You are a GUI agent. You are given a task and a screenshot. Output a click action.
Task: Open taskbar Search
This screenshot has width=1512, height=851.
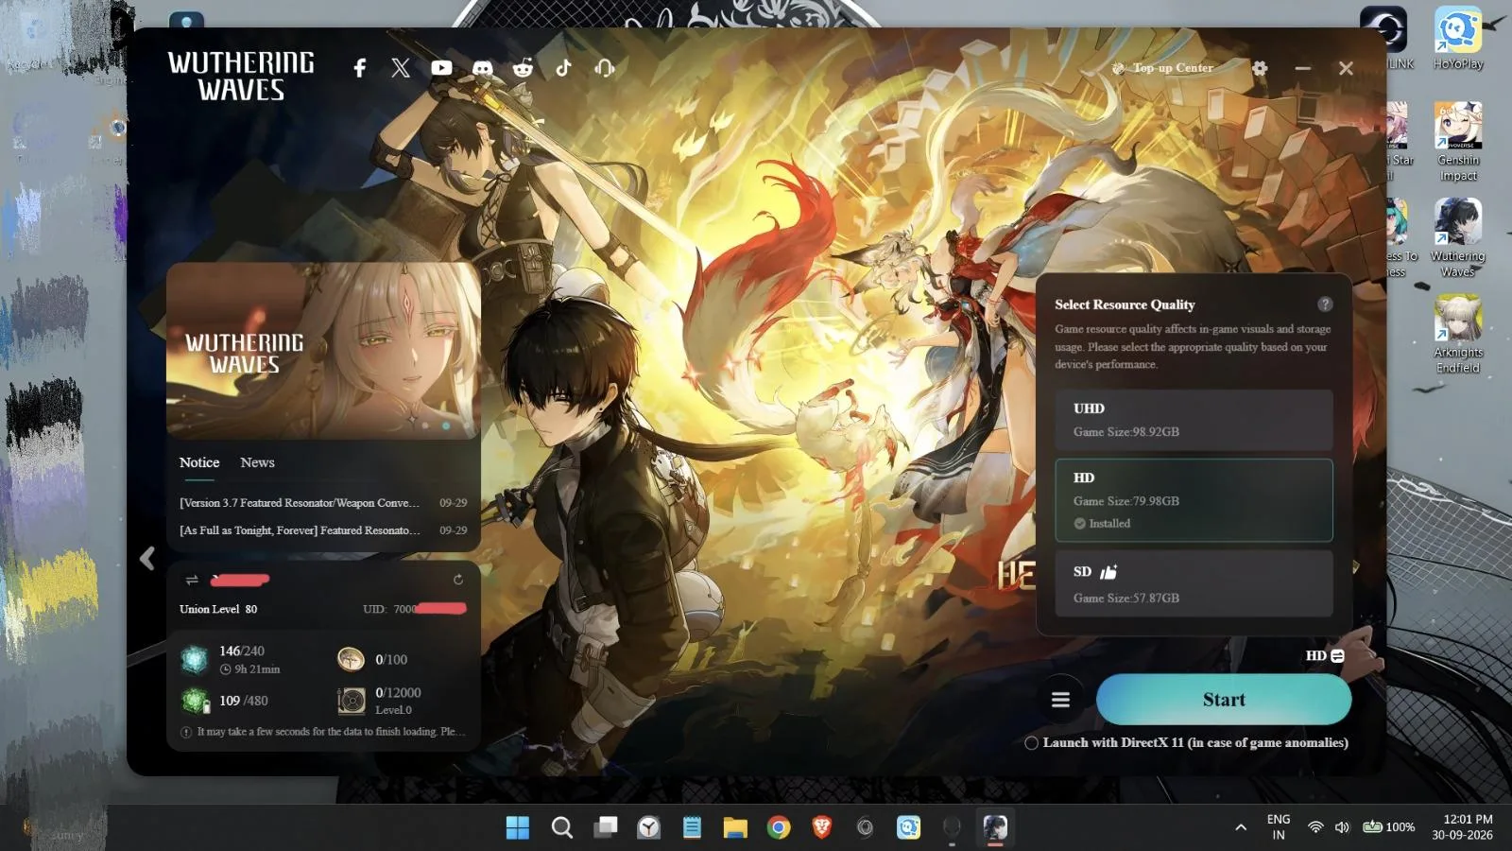[x=562, y=828]
